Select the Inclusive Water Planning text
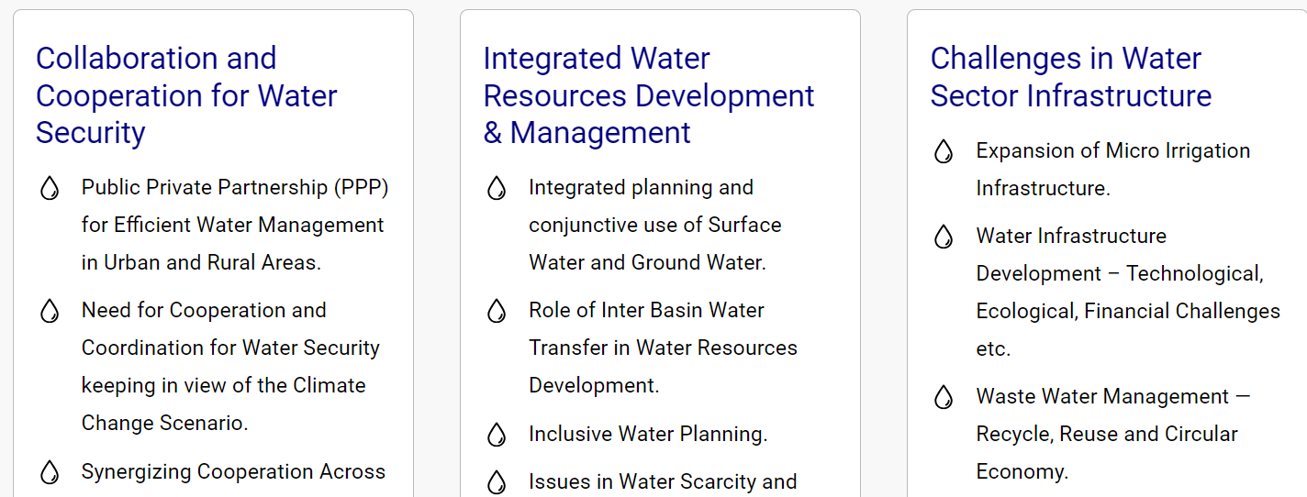Screen dimensions: 1307x497 (648, 434)
